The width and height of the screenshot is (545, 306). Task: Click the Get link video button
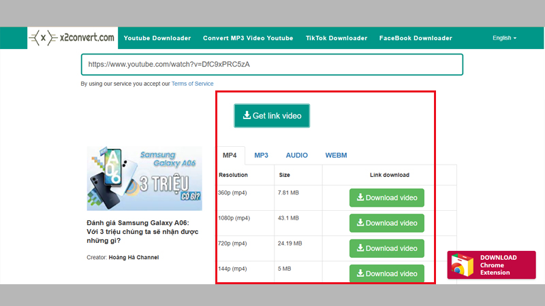click(x=272, y=116)
